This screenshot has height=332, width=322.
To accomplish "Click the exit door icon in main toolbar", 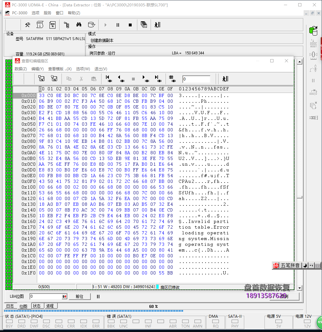I will (157, 25).
